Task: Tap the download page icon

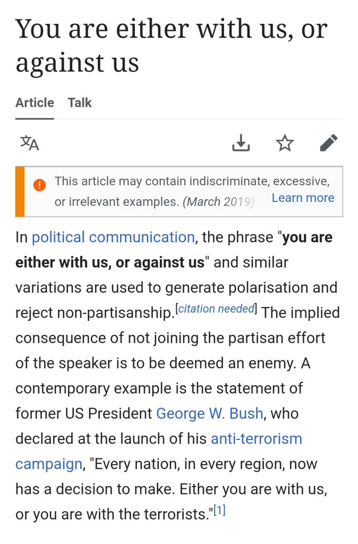Action: coord(241,143)
